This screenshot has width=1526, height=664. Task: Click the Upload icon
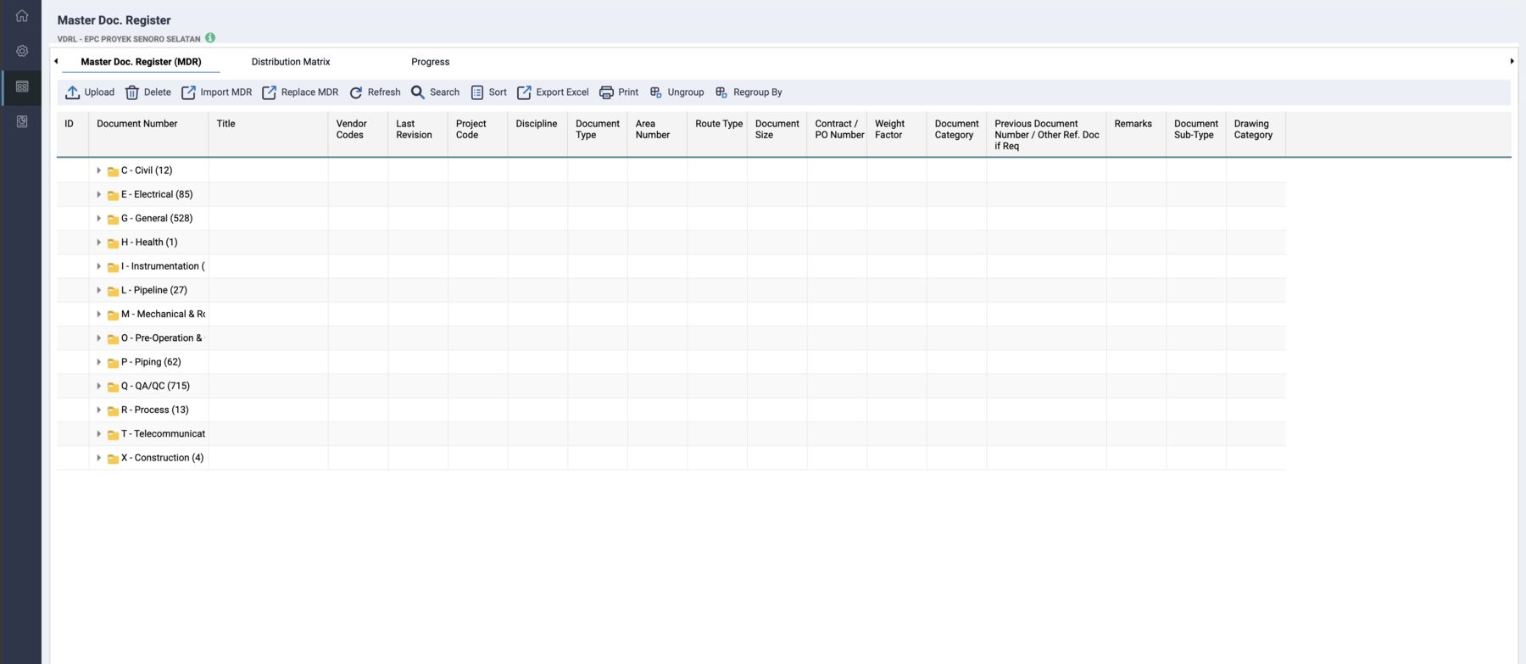(x=73, y=92)
